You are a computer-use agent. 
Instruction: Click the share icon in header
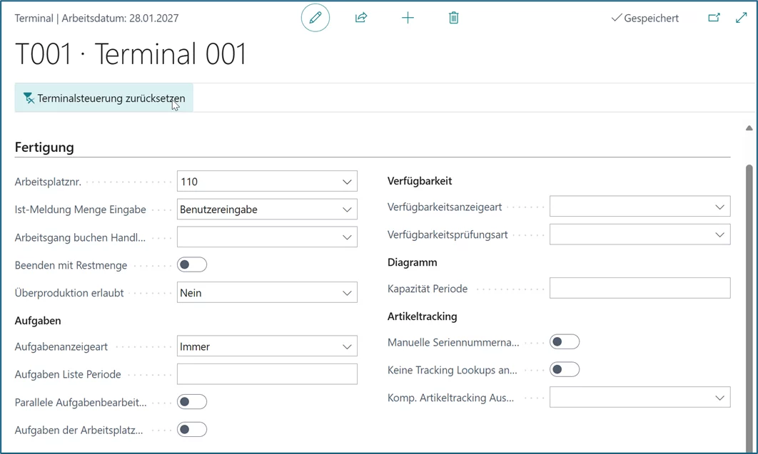361,18
